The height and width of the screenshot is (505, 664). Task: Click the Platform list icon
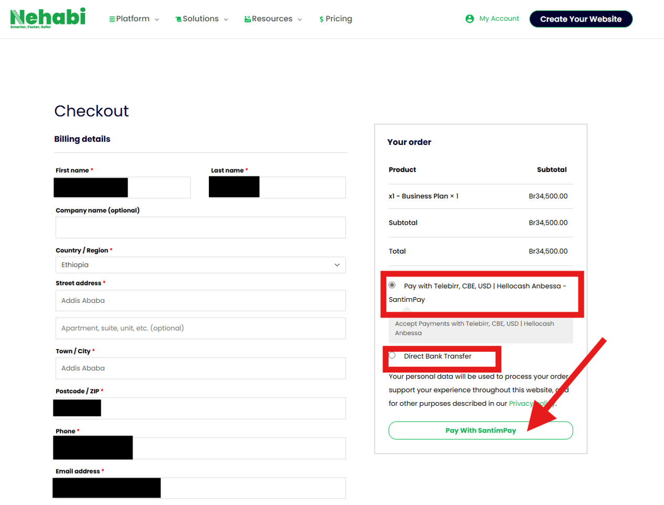[112, 19]
